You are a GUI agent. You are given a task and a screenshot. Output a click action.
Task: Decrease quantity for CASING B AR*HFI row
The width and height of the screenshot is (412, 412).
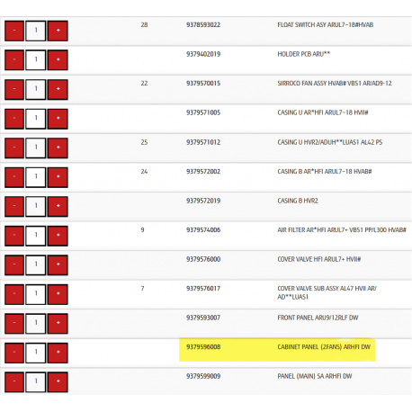pos(14,177)
